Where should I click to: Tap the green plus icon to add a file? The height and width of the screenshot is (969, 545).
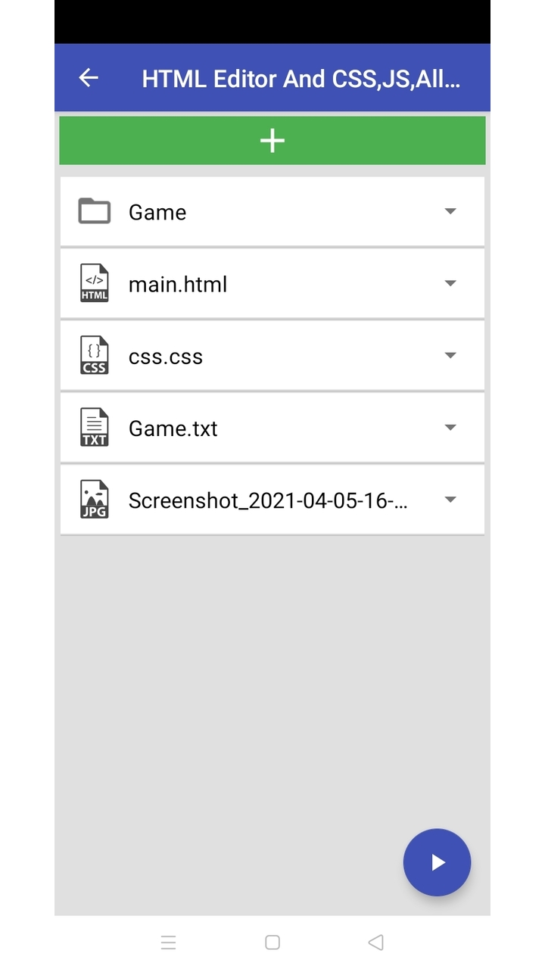point(272,141)
